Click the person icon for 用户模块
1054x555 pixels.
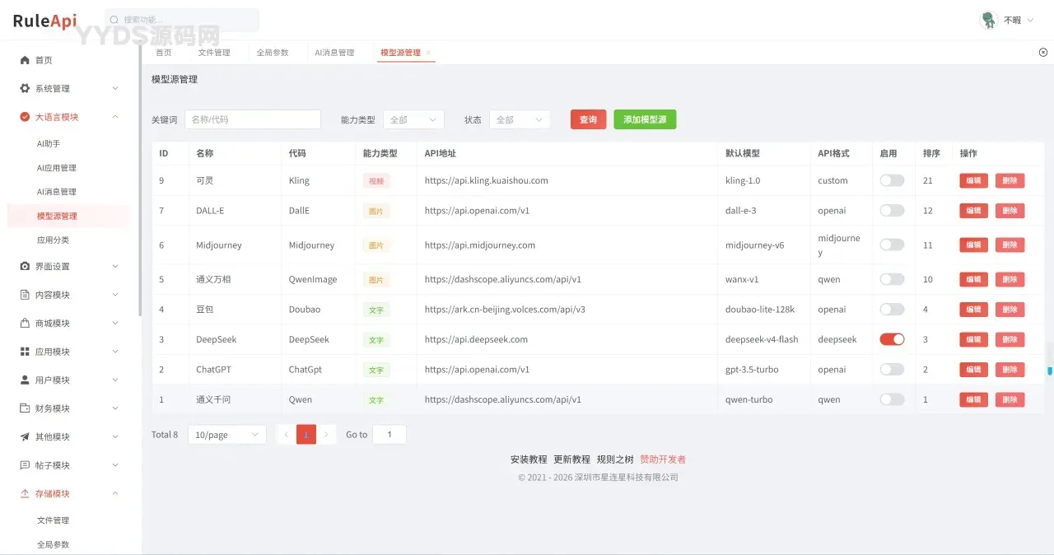pos(25,380)
